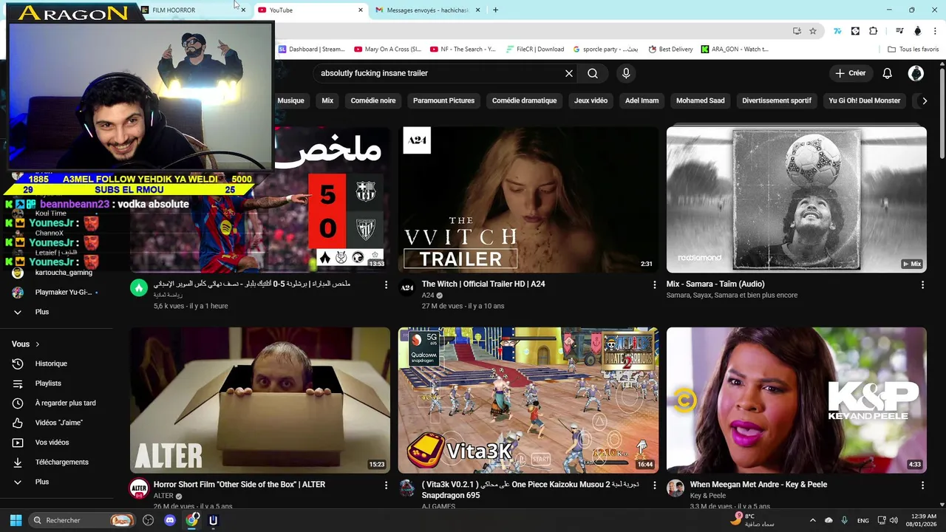This screenshot has width=946, height=532.
Task: Select the Mix filter chip
Action: [327, 100]
